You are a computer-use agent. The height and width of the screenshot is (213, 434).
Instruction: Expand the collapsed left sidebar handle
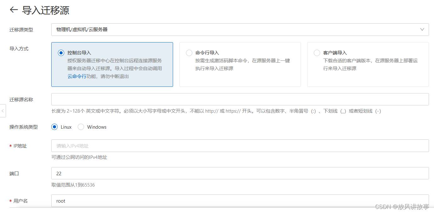[3, 111]
